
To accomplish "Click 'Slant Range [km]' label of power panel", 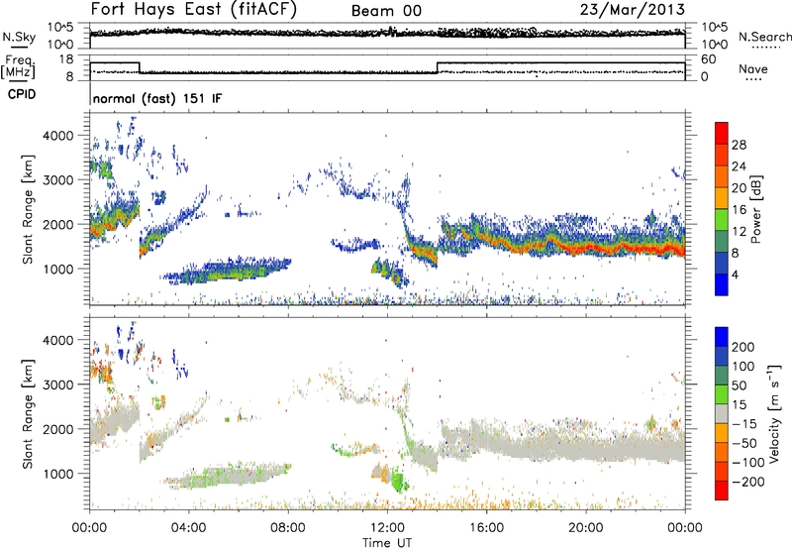I will (x=28, y=209).
